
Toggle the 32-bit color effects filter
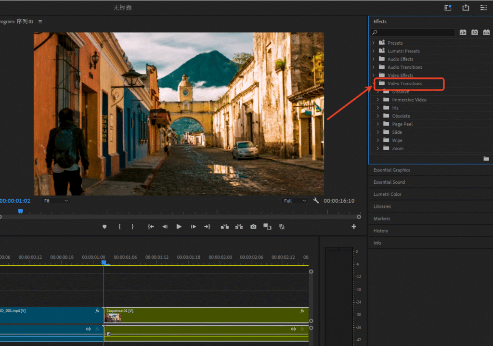pos(475,32)
